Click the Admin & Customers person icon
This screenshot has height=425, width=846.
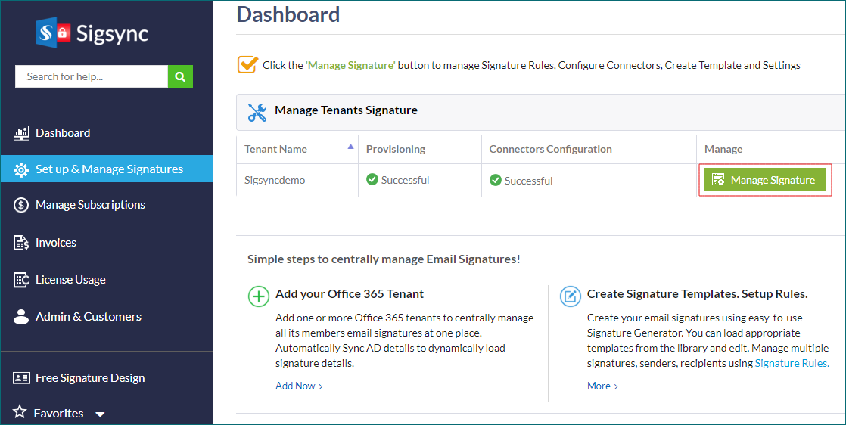(x=21, y=317)
